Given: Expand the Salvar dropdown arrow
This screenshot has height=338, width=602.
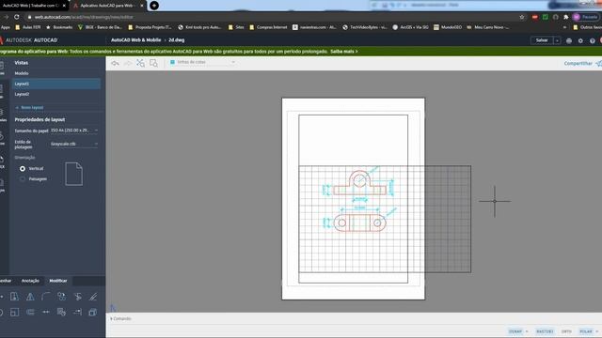Looking at the screenshot, I should 557,40.
